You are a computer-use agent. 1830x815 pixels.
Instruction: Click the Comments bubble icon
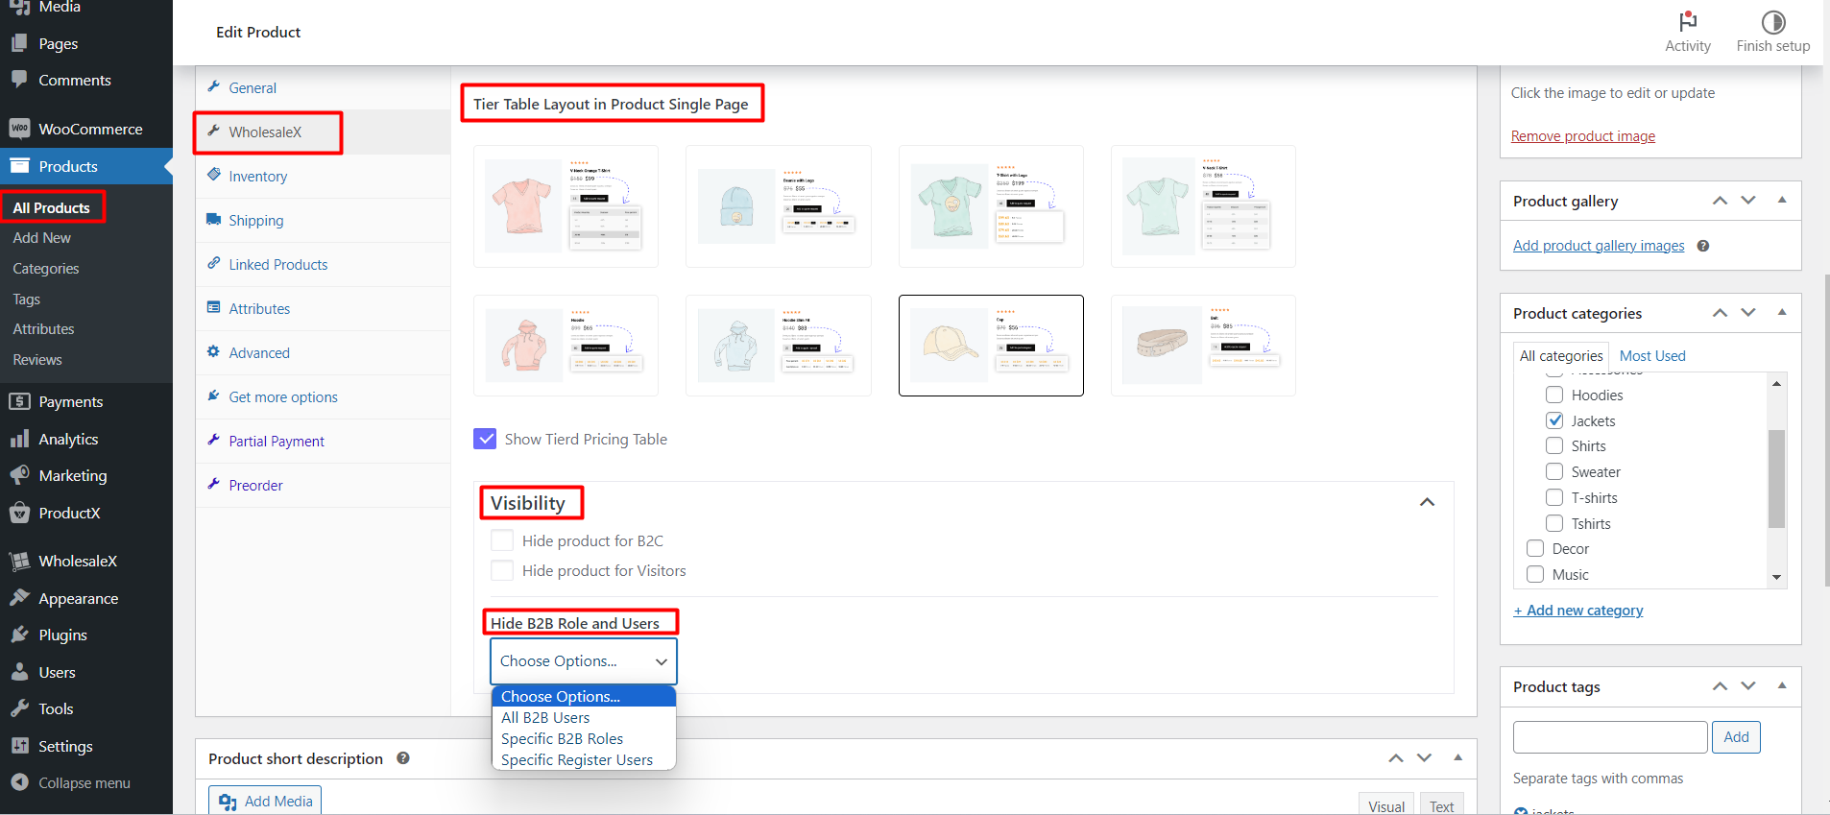19,80
